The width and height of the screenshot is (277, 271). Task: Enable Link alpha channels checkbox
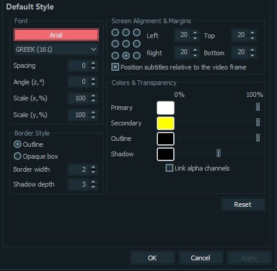pyautogui.click(x=169, y=168)
